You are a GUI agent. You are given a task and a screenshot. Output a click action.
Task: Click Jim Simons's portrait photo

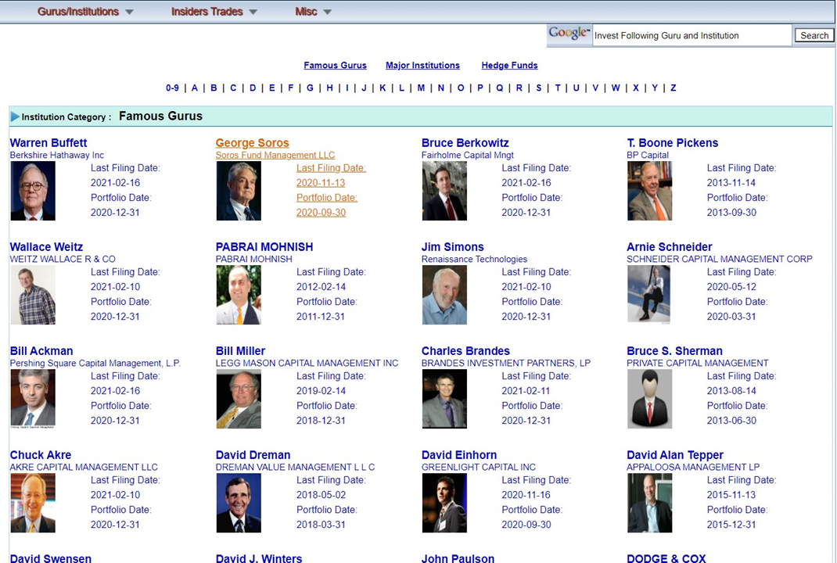444,295
